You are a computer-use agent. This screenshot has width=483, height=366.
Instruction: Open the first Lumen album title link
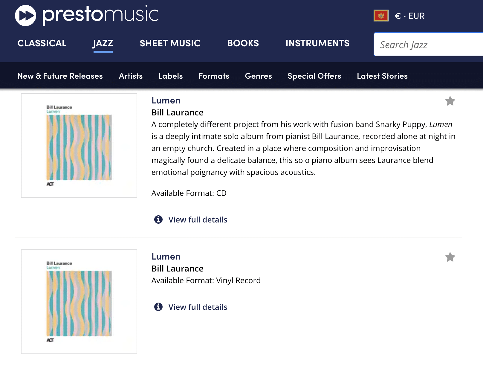166,100
